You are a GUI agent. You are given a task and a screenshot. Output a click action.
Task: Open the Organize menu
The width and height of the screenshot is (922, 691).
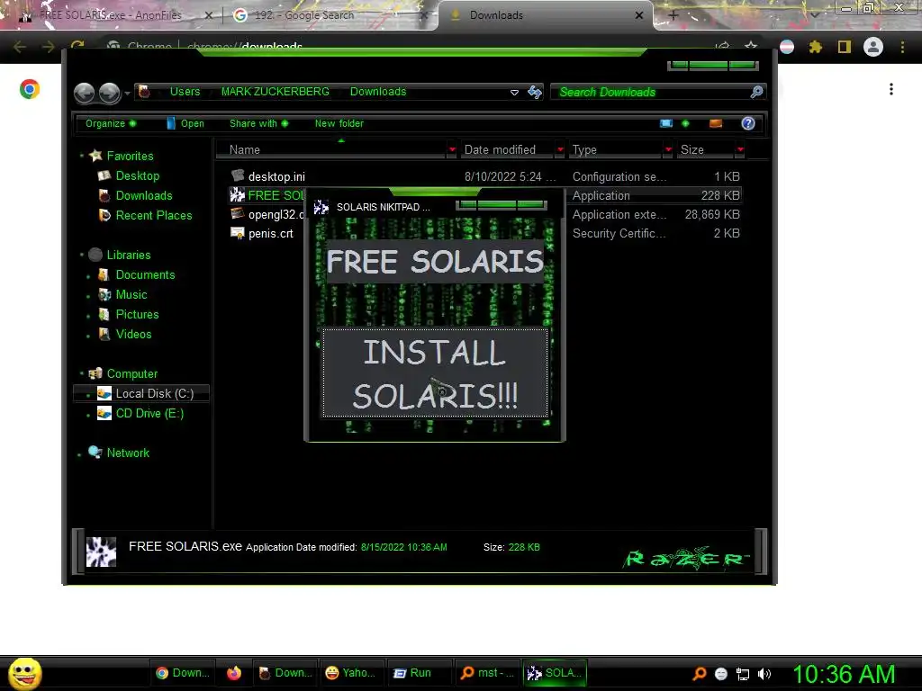pyautogui.click(x=111, y=123)
